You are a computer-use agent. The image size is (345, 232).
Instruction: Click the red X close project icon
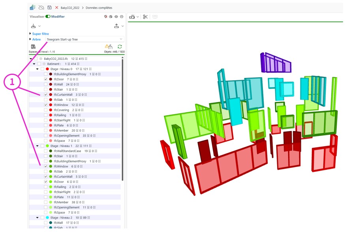tap(57, 7)
